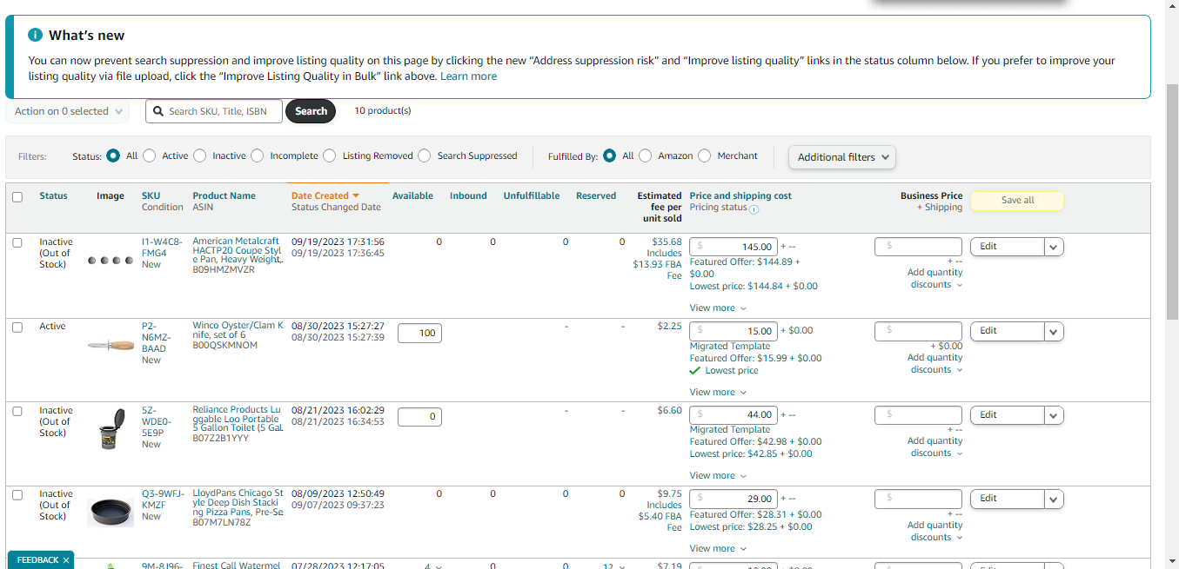
Task: Select the Search Suppressed status filter
Action: pyautogui.click(x=425, y=155)
